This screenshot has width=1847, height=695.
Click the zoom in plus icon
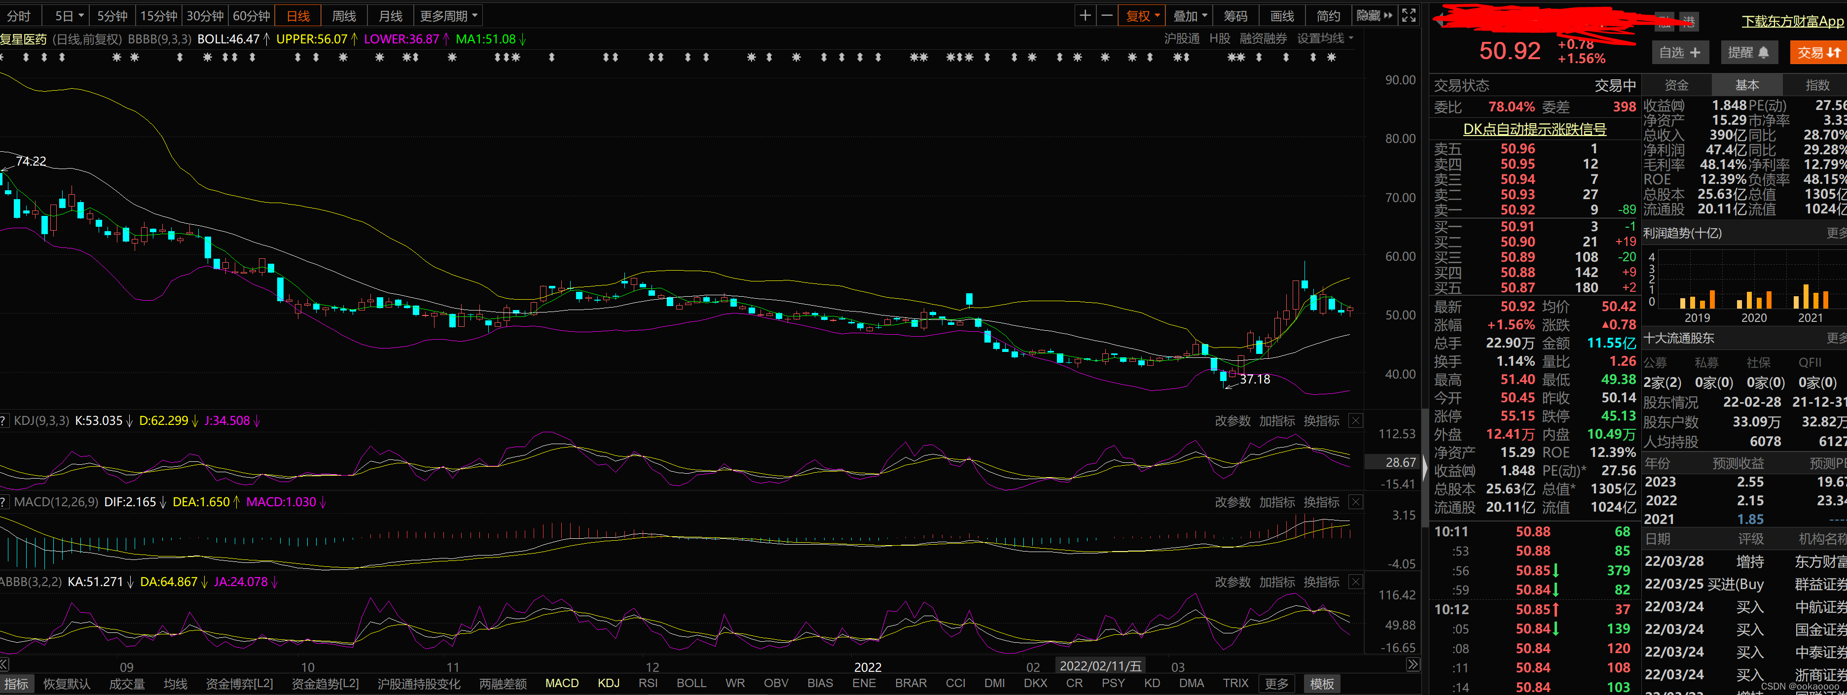[1085, 16]
